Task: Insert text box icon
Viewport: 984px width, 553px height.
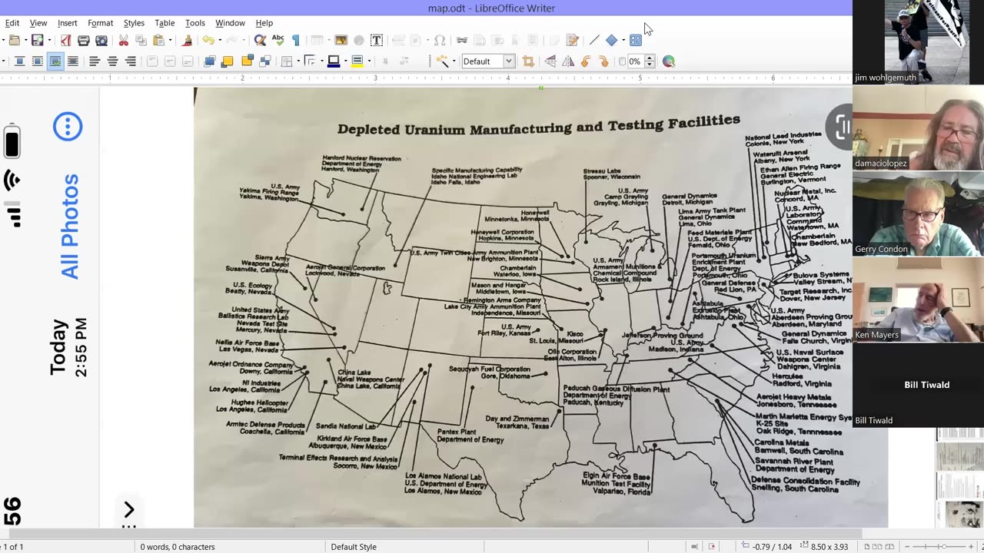Action: [377, 41]
